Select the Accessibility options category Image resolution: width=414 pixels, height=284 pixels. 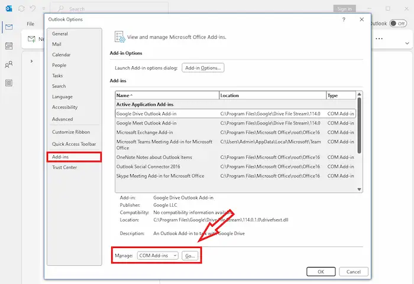tap(64, 107)
